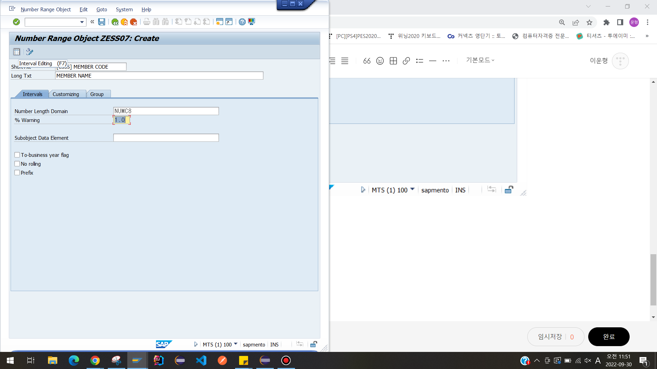Viewport: 657px width, 369px height.
Task: Click the Generate shortcut icon
Action: pos(229,22)
